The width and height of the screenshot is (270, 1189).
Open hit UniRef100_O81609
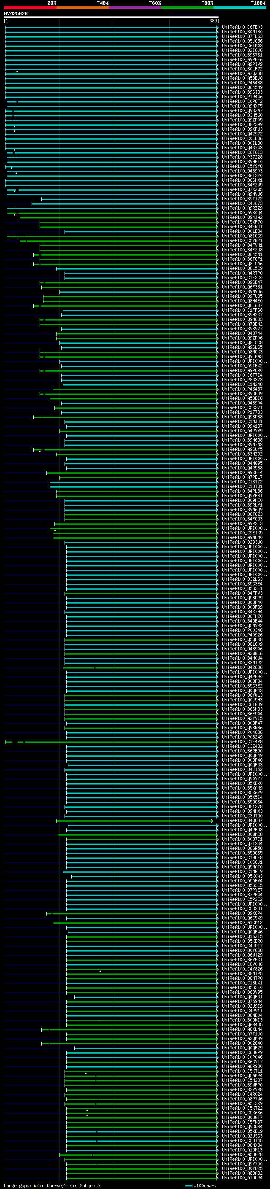(242, 644)
